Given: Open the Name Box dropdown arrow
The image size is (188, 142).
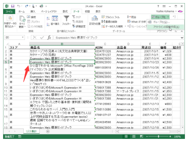Looking at the screenshot, I should click(23, 37).
